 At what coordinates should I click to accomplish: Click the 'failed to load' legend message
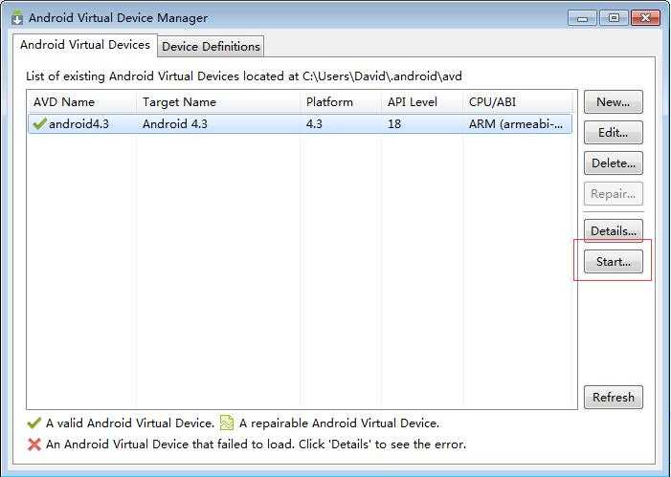pos(256,444)
